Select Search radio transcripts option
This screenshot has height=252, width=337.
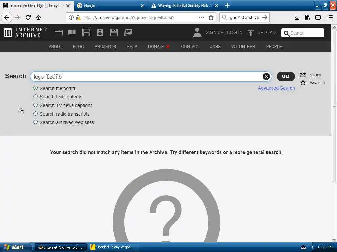pyautogui.click(x=35, y=114)
